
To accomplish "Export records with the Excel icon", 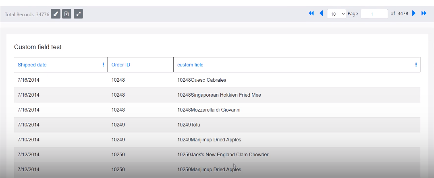I will point(67,14).
